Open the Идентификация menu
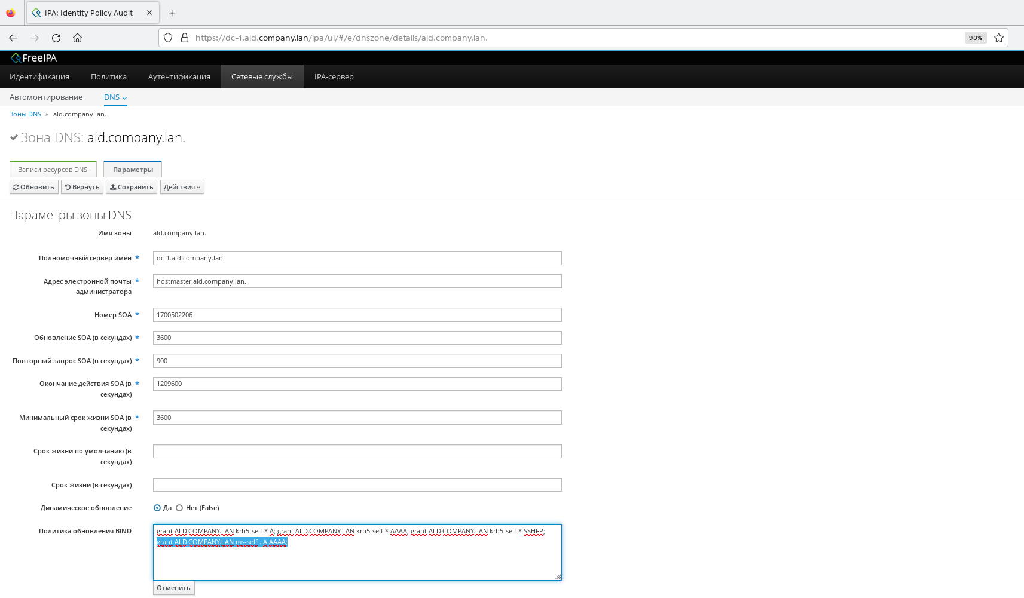1024x598 pixels. [39, 76]
